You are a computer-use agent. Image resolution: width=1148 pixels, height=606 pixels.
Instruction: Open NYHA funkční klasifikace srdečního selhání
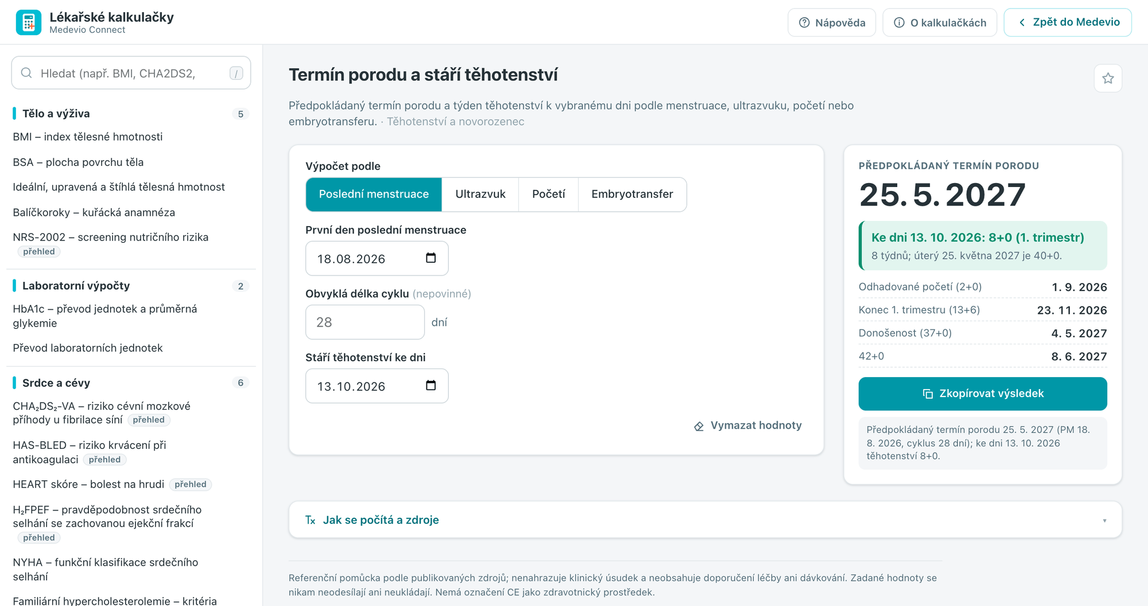(106, 569)
